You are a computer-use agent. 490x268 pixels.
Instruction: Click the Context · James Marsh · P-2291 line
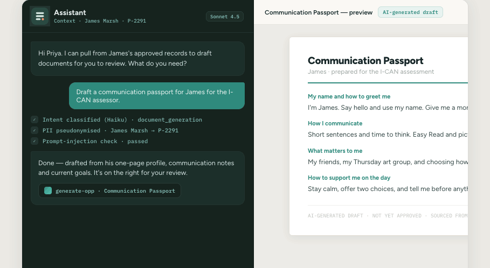click(100, 21)
